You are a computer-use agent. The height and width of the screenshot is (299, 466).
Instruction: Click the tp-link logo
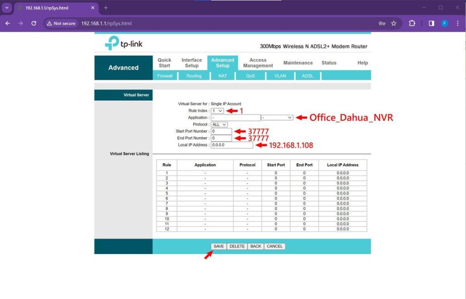point(124,43)
